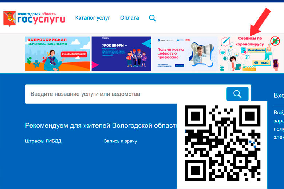
Task: Open the госуслуги home logo text
Action: tap(41, 18)
